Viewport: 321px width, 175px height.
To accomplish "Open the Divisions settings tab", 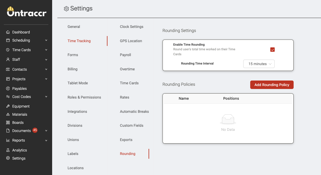I will tap(75, 125).
